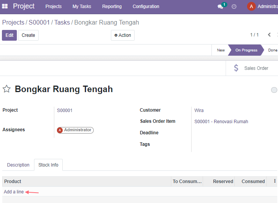The width and height of the screenshot is (278, 203).
Task: Go back to Tasks breadcrumb
Action: point(62,22)
